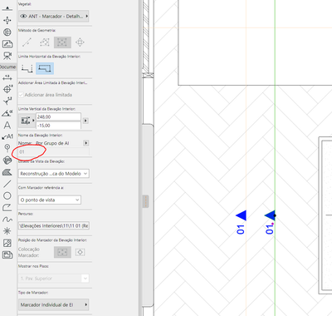Choose rectangular geometry method
Screen dimensions: 332x316
[62, 42]
